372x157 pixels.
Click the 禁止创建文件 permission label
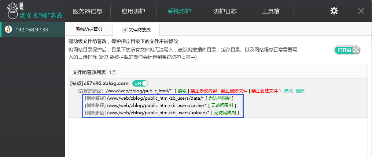click(x=265, y=91)
